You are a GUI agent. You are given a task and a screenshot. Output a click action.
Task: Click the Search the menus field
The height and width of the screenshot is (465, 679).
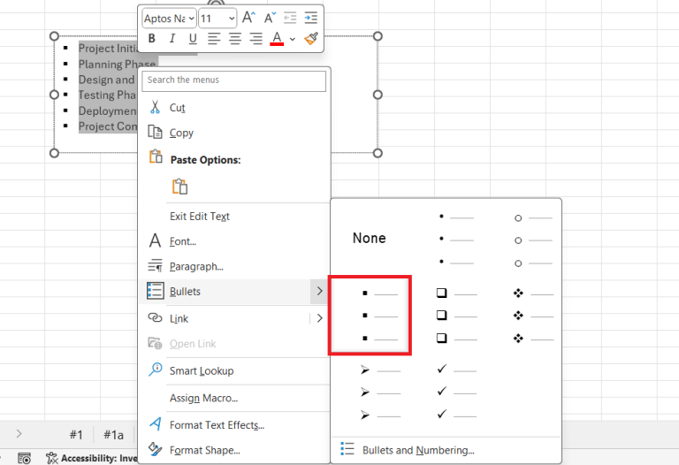coord(234,80)
